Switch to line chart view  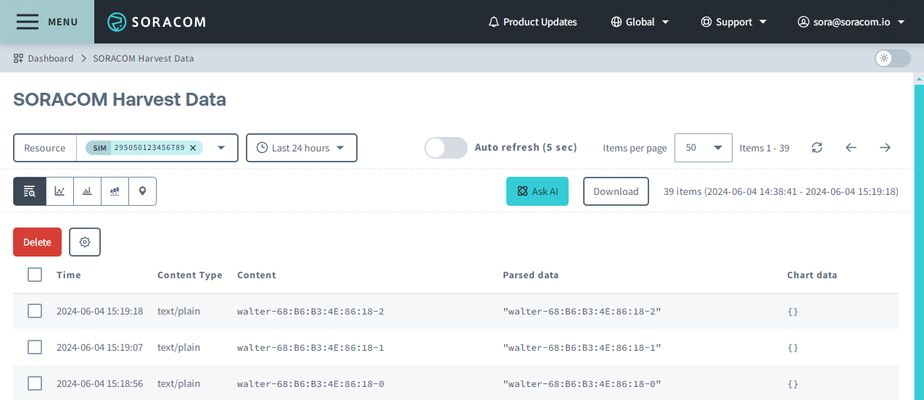coord(59,191)
